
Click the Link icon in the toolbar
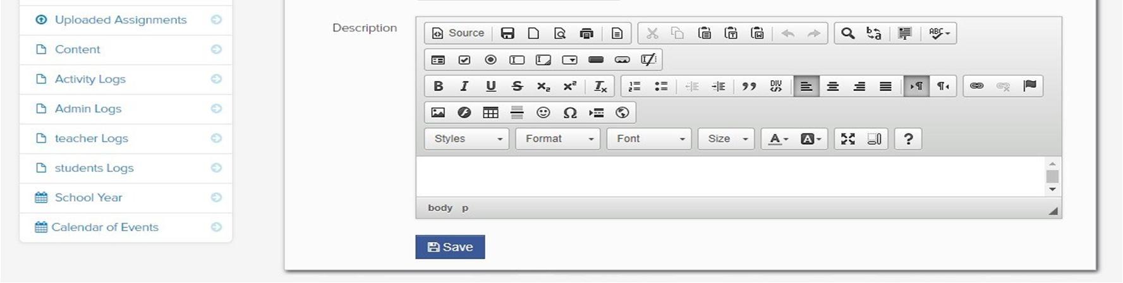pos(976,86)
